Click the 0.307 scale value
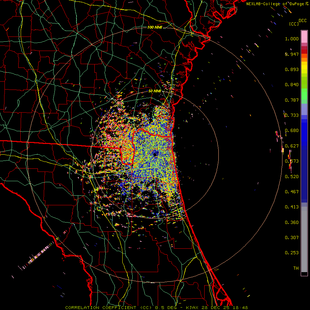The width and height of the screenshot is (310, 310). click(292, 237)
